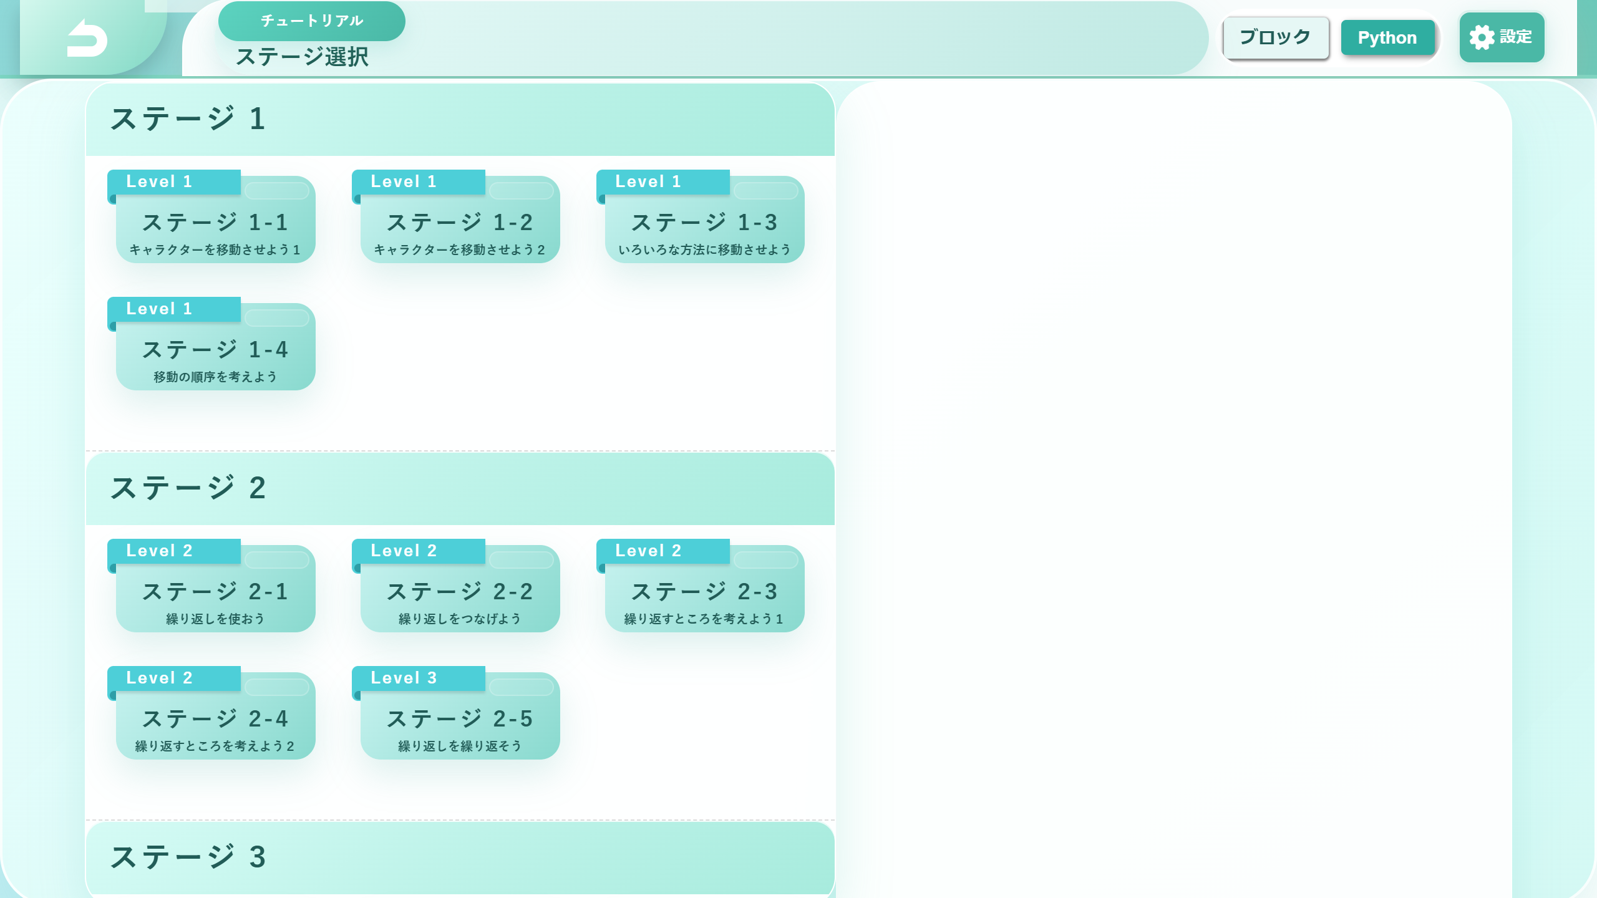Switch to ブロック mode
The image size is (1597, 898).
tap(1275, 37)
